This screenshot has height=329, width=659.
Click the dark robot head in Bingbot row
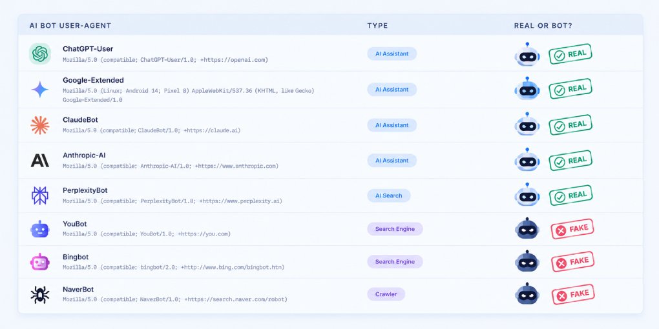[x=527, y=261]
